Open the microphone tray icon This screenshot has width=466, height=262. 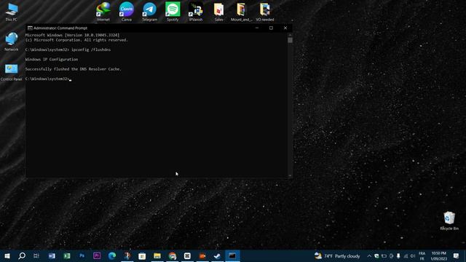click(x=398, y=256)
